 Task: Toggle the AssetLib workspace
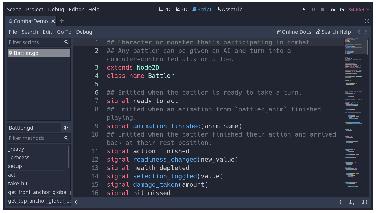(229, 9)
